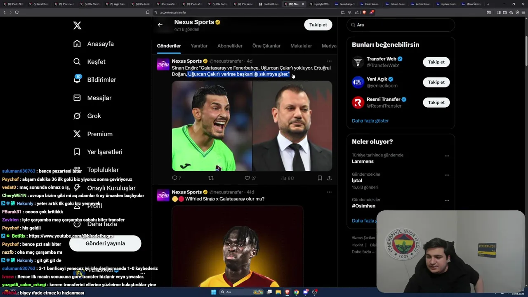Open the Imprint footer link
The width and height of the screenshot is (528, 297).
click(357, 245)
